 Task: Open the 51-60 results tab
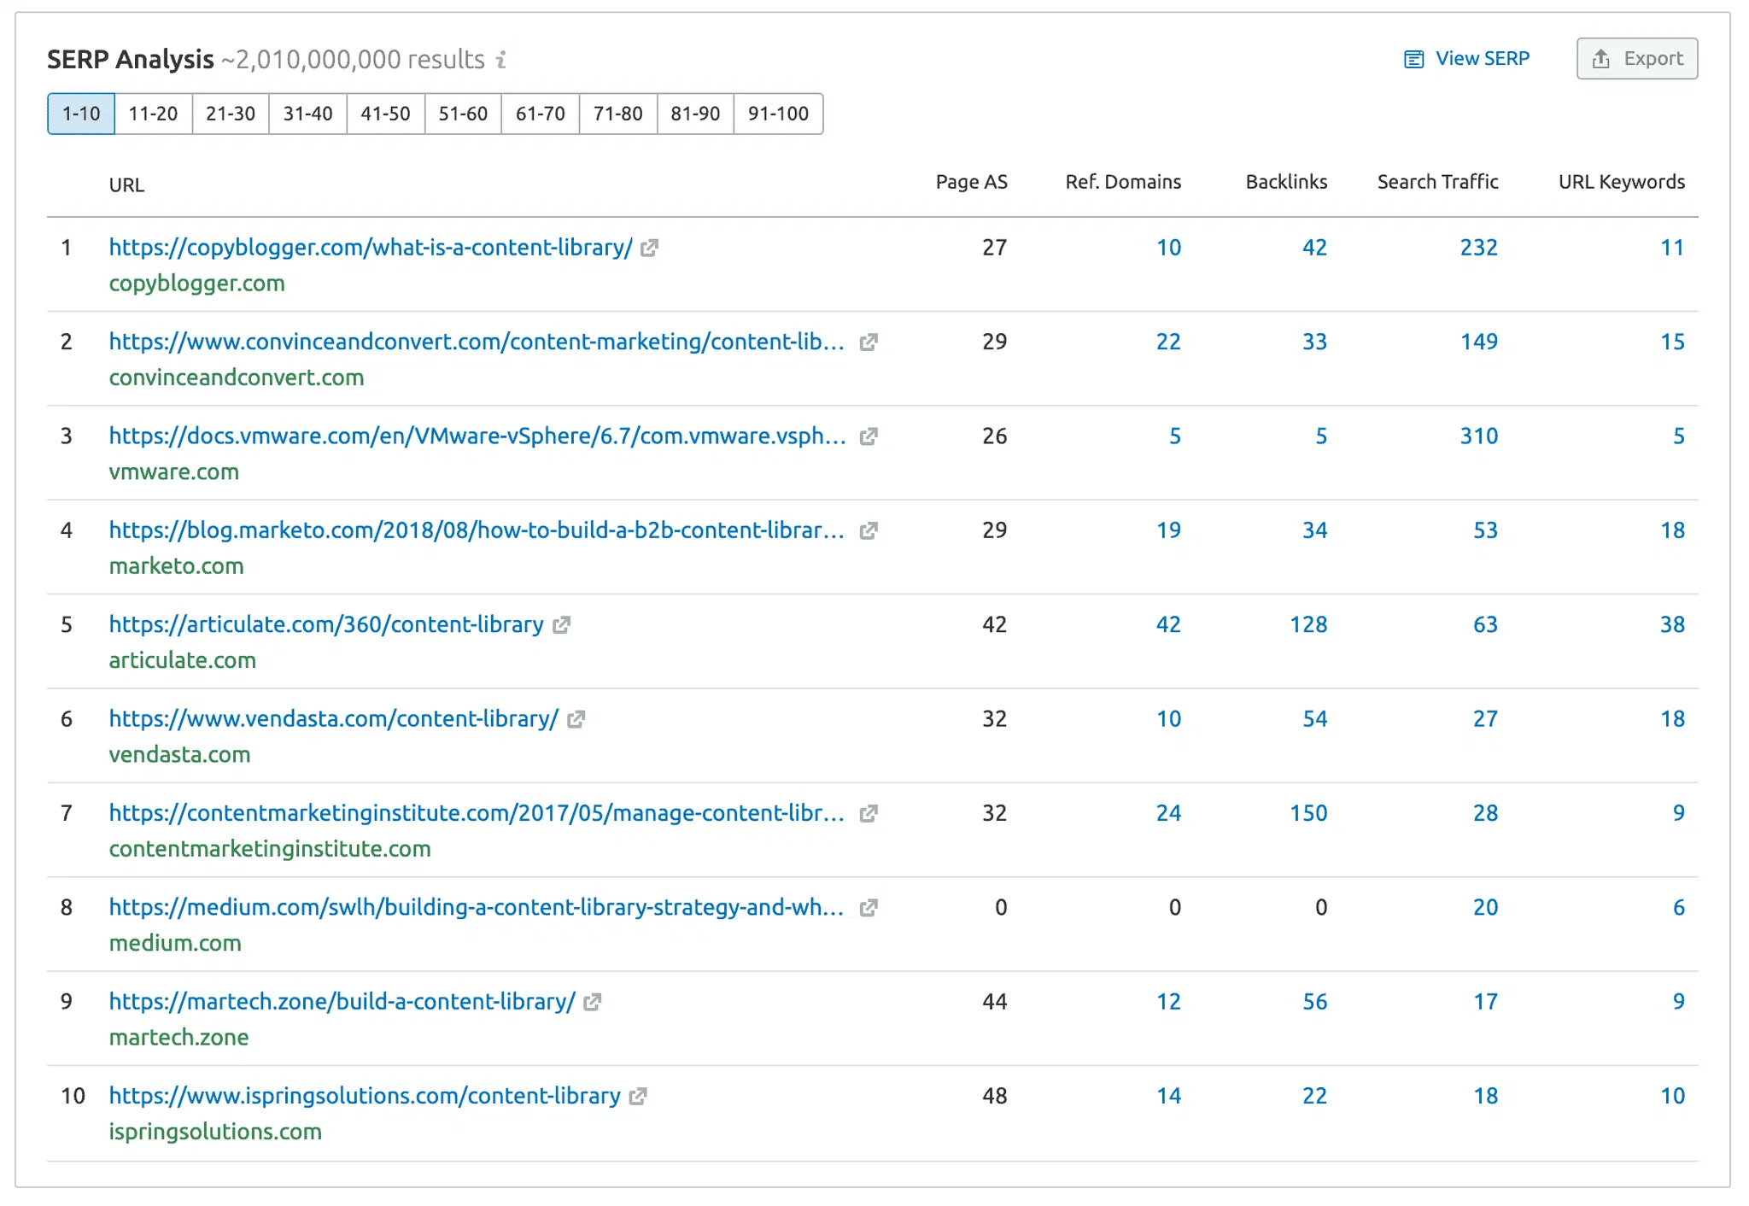tap(463, 114)
